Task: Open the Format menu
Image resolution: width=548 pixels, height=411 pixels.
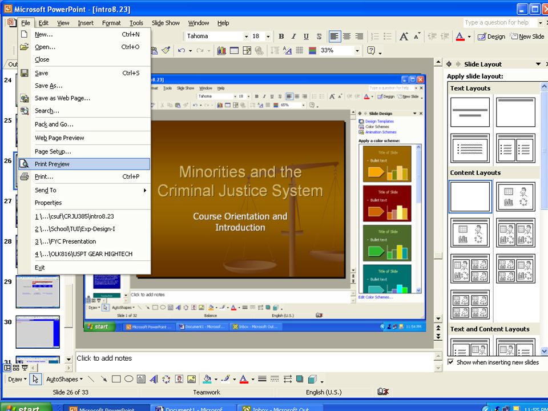Action: point(111,23)
